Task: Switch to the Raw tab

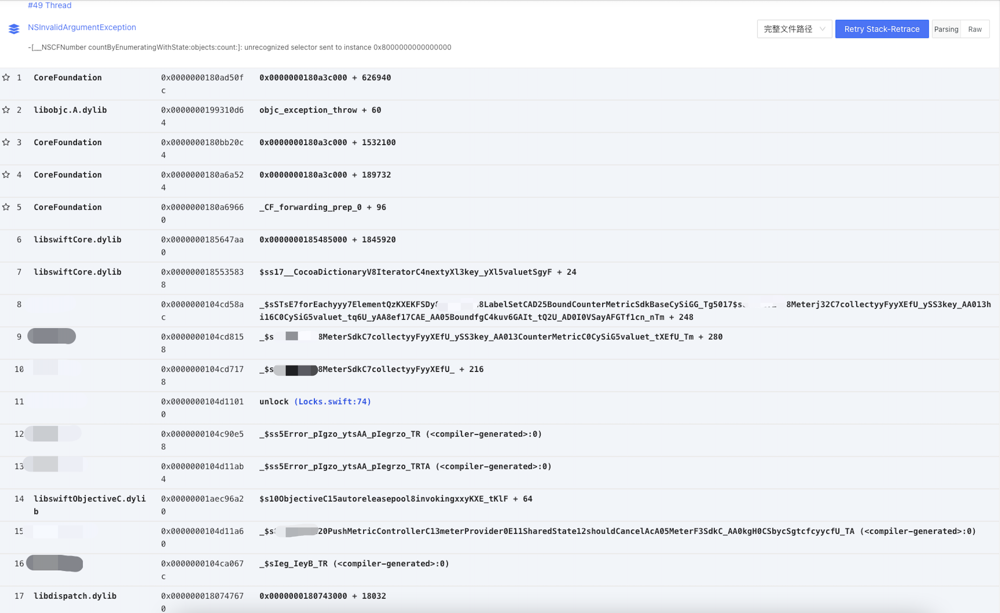Action: (975, 29)
